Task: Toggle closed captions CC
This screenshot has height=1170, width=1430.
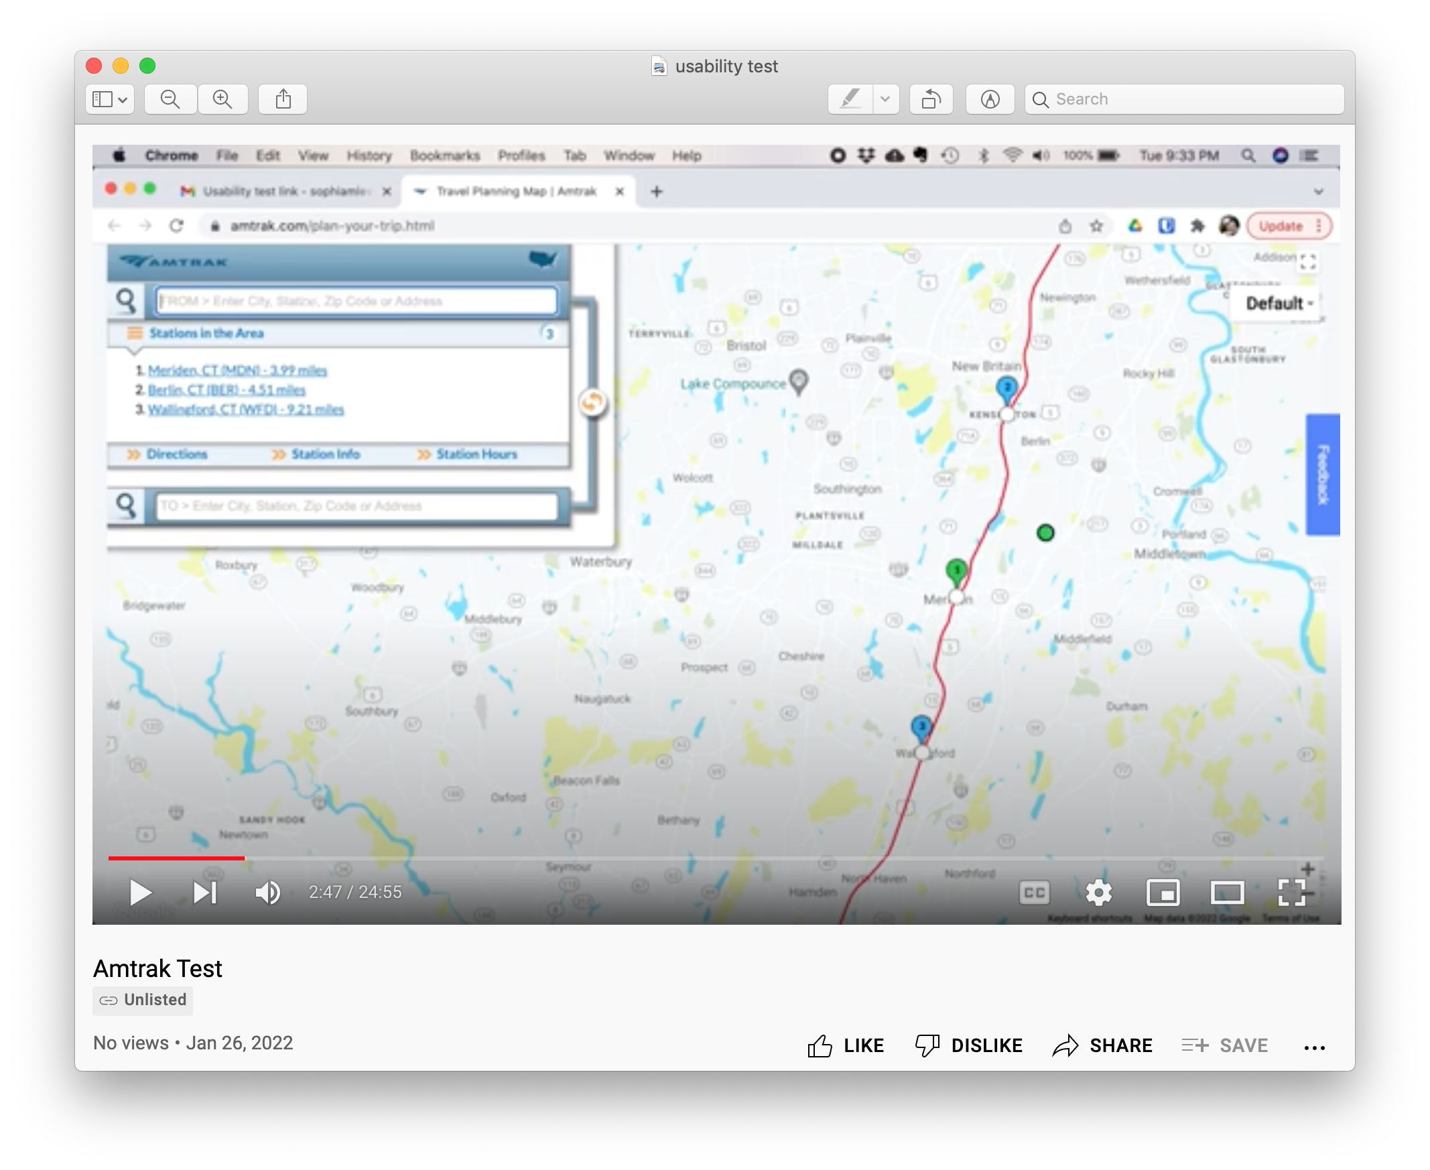Action: (x=1035, y=893)
